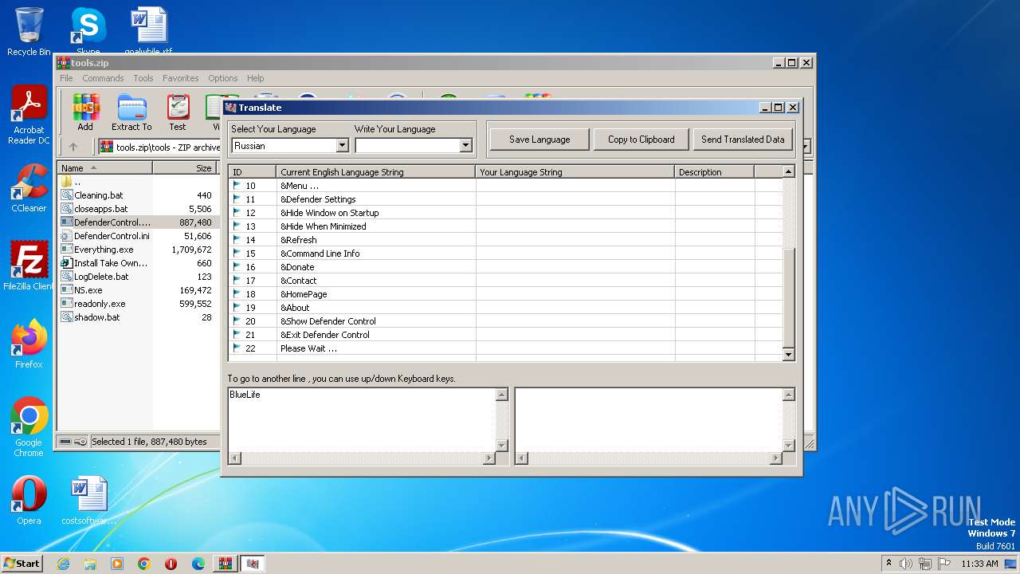Open Opera from the taskbar
The height and width of the screenshot is (574, 1020).
tap(171, 564)
